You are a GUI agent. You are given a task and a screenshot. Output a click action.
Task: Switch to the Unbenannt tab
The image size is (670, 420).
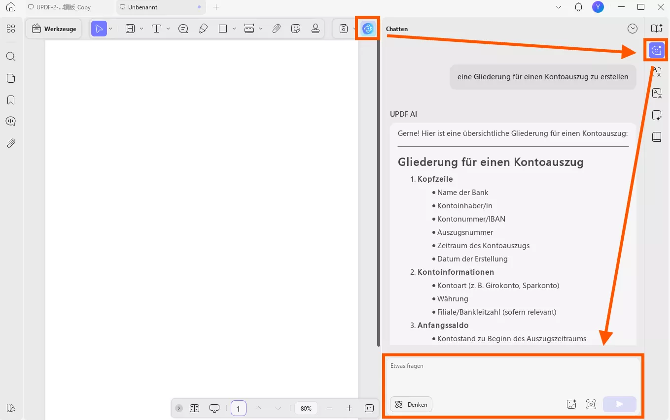161,7
